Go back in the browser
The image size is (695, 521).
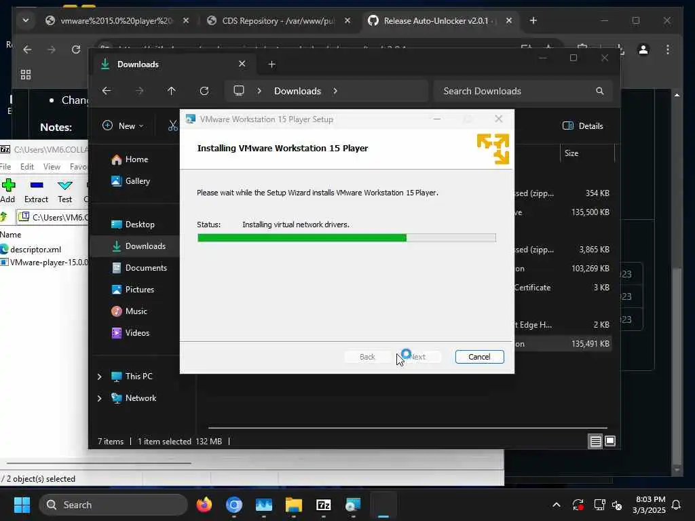(x=27, y=49)
